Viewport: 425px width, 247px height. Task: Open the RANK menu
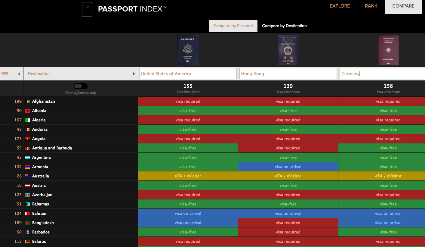coord(371,6)
